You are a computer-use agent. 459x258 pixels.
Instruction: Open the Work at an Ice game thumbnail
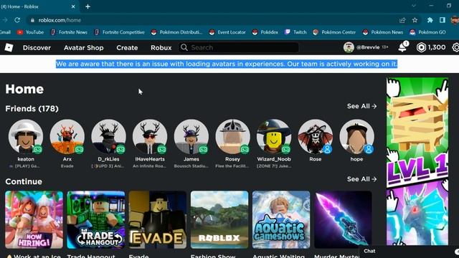click(x=34, y=220)
